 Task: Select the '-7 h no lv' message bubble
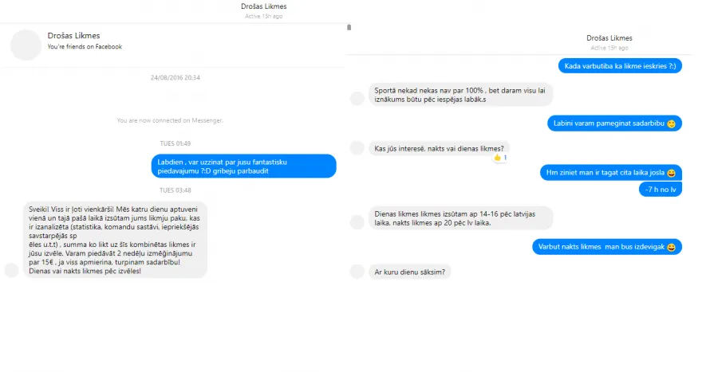coord(661,190)
